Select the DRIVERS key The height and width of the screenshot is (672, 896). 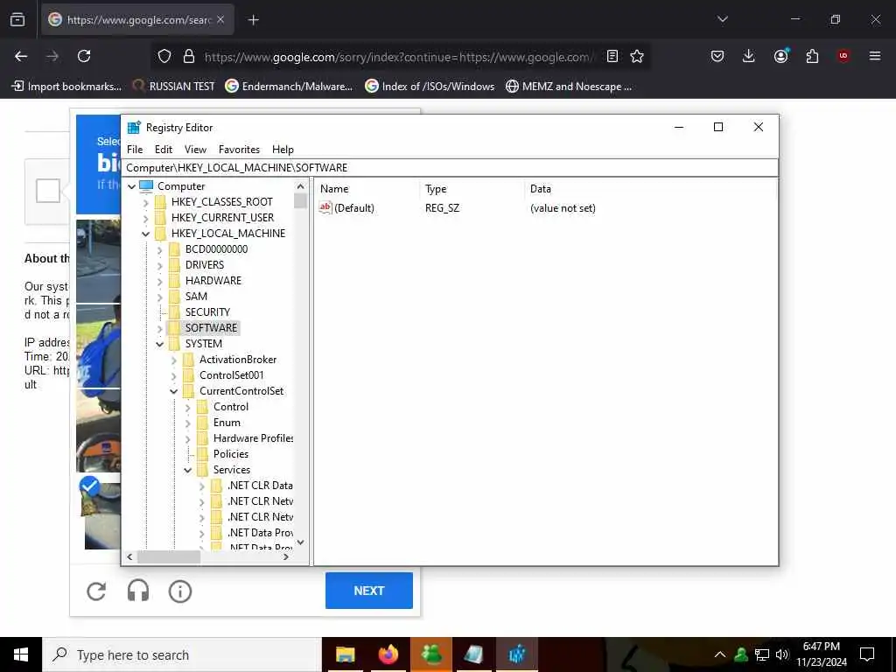[205, 264]
